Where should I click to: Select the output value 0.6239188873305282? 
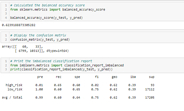[x=18, y=25]
